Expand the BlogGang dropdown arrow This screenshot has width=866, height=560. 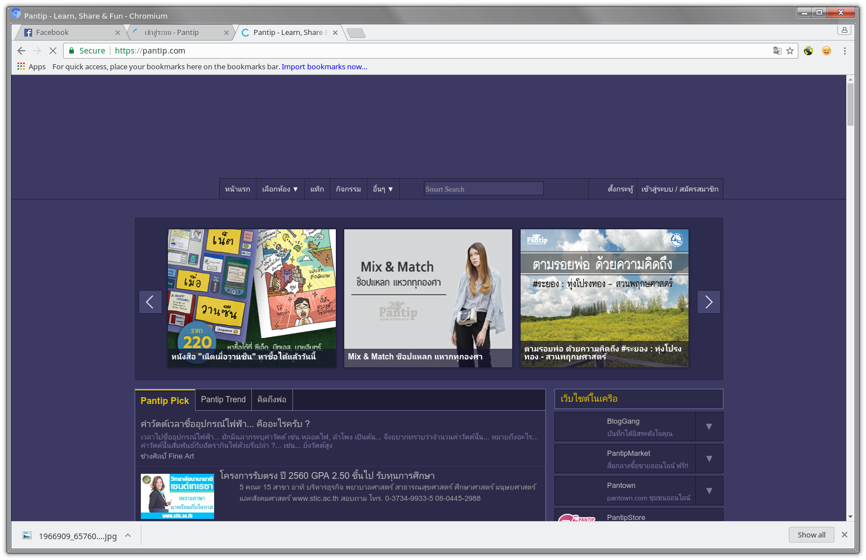pyautogui.click(x=709, y=426)
